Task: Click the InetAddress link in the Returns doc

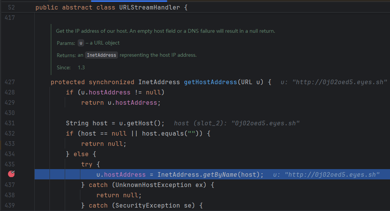Action: click(x=101, y=55)
